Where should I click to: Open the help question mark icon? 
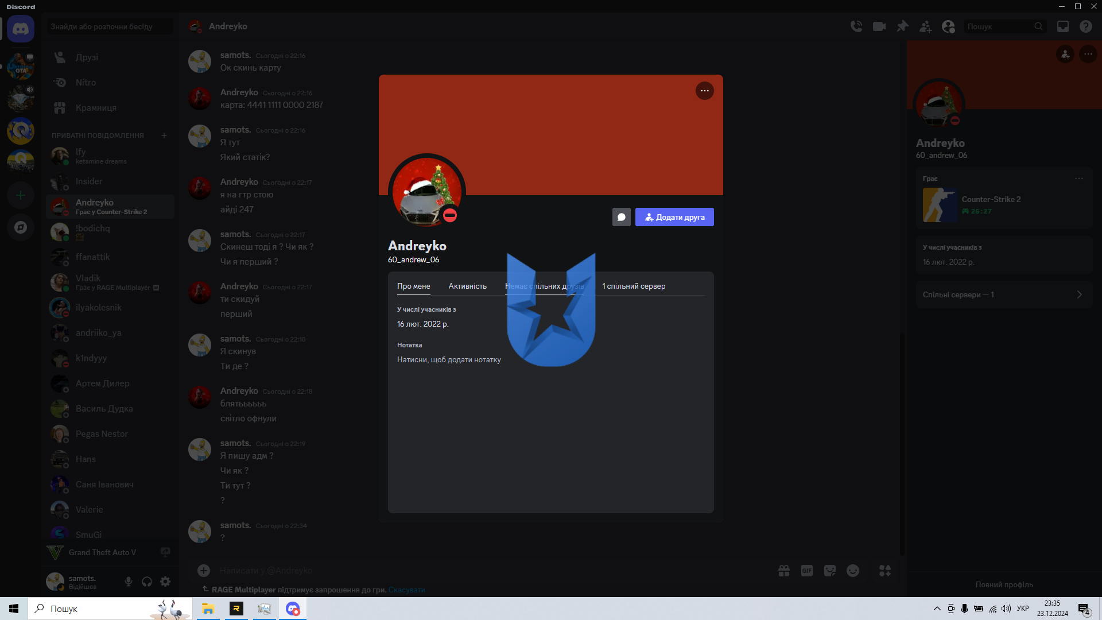[x=1086, y=26]
